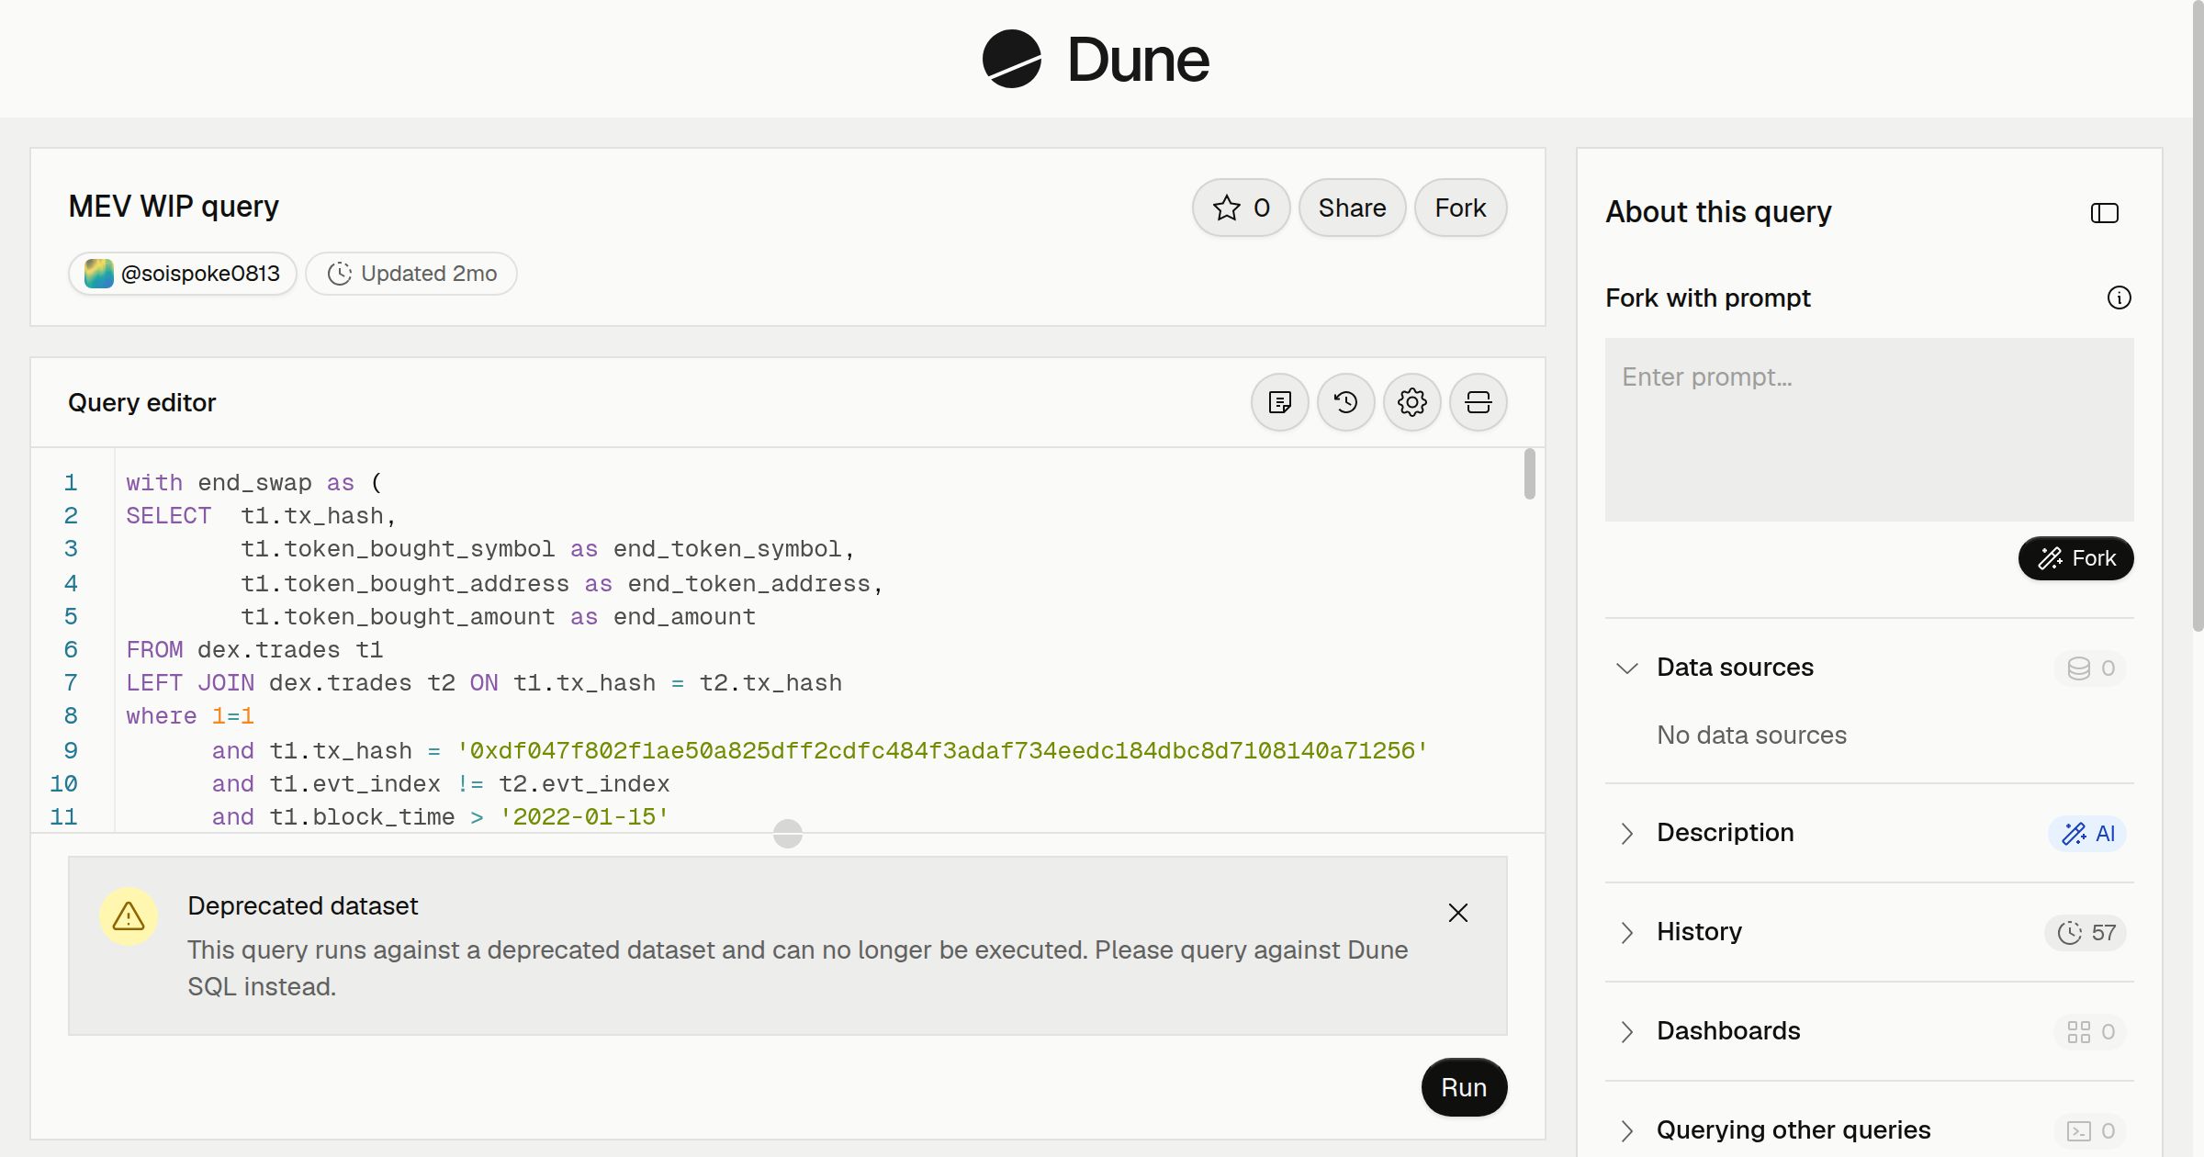Viewport: 2204px width, 1157px height.
Task: Click the black AI Fork button
Action: [x=2075, y=558]
